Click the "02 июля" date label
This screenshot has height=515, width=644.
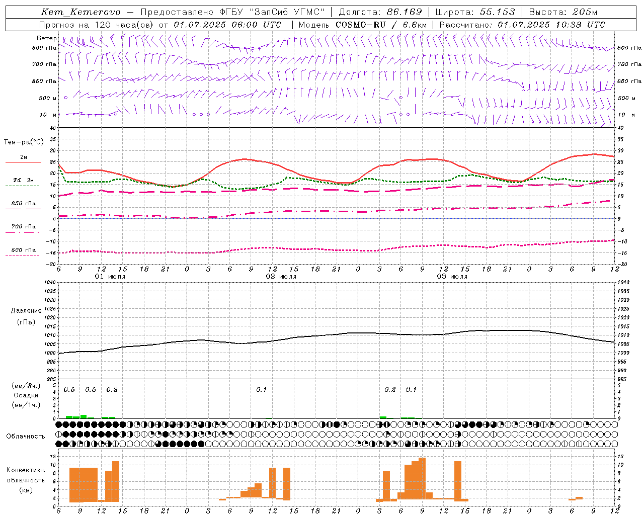click(x=281, y=277)
